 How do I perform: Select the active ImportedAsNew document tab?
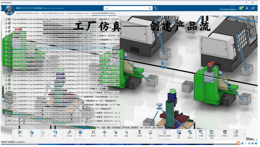point(104,13)
